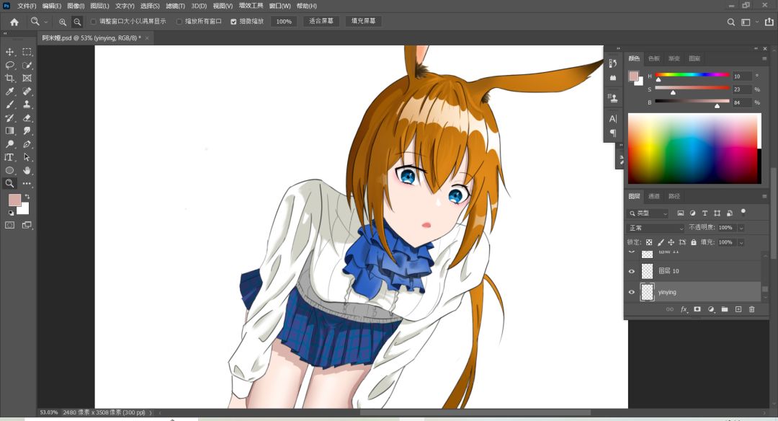The image size is (778, 421).
Task: Click the 100% zoom button
Action: 284,22
